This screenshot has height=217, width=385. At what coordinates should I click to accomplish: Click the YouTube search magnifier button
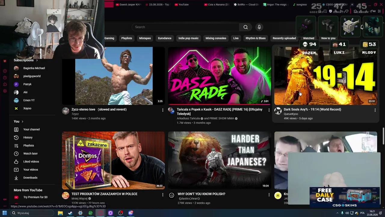[x=246, y=27]
